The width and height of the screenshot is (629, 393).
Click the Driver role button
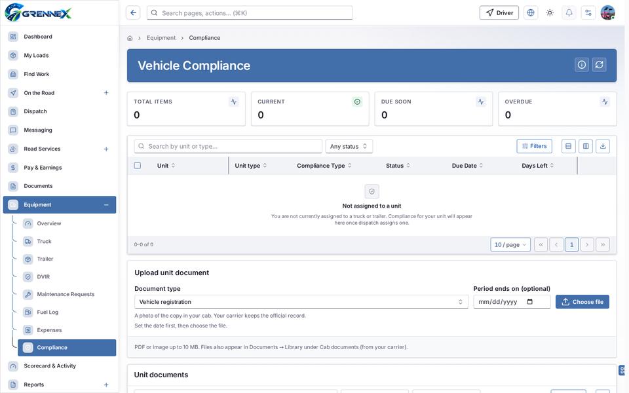coord(499,13)
